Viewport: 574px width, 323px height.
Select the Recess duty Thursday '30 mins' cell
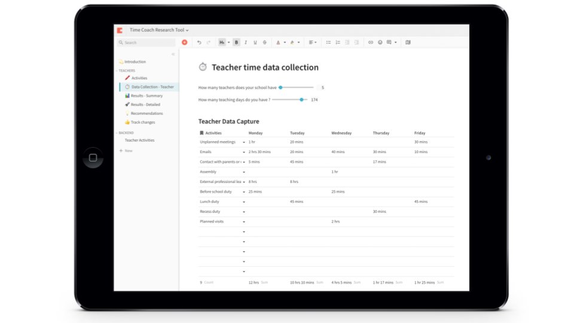tap(380, 211)
